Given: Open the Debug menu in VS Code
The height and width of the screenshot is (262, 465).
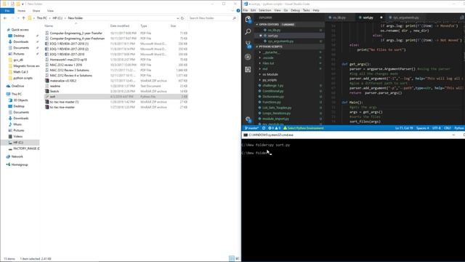Looking at the screenshot, I should pos(295,10).
